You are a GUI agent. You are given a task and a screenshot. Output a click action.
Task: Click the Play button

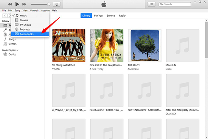coord(17,4)
